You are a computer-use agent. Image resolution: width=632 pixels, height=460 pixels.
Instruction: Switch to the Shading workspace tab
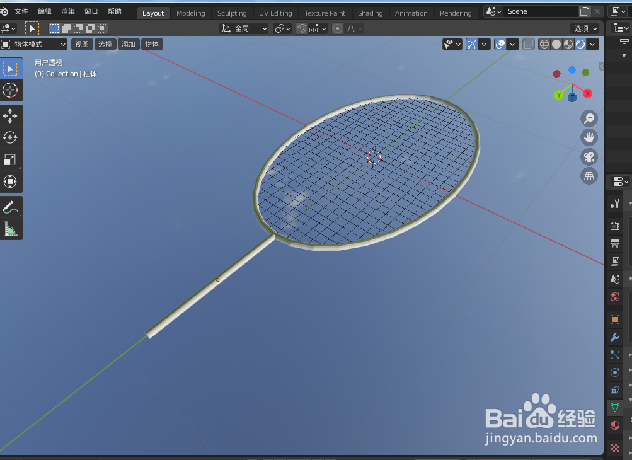tap(370, 13)
